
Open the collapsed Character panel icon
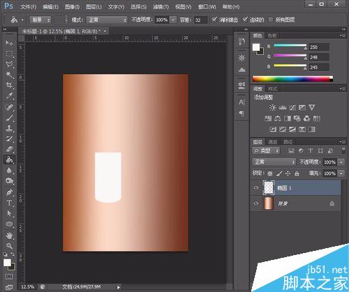242,102
